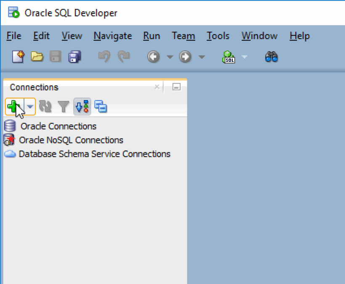Open the Navigate menu
This screenshot has width=345, height=284.
pos(112,36)
